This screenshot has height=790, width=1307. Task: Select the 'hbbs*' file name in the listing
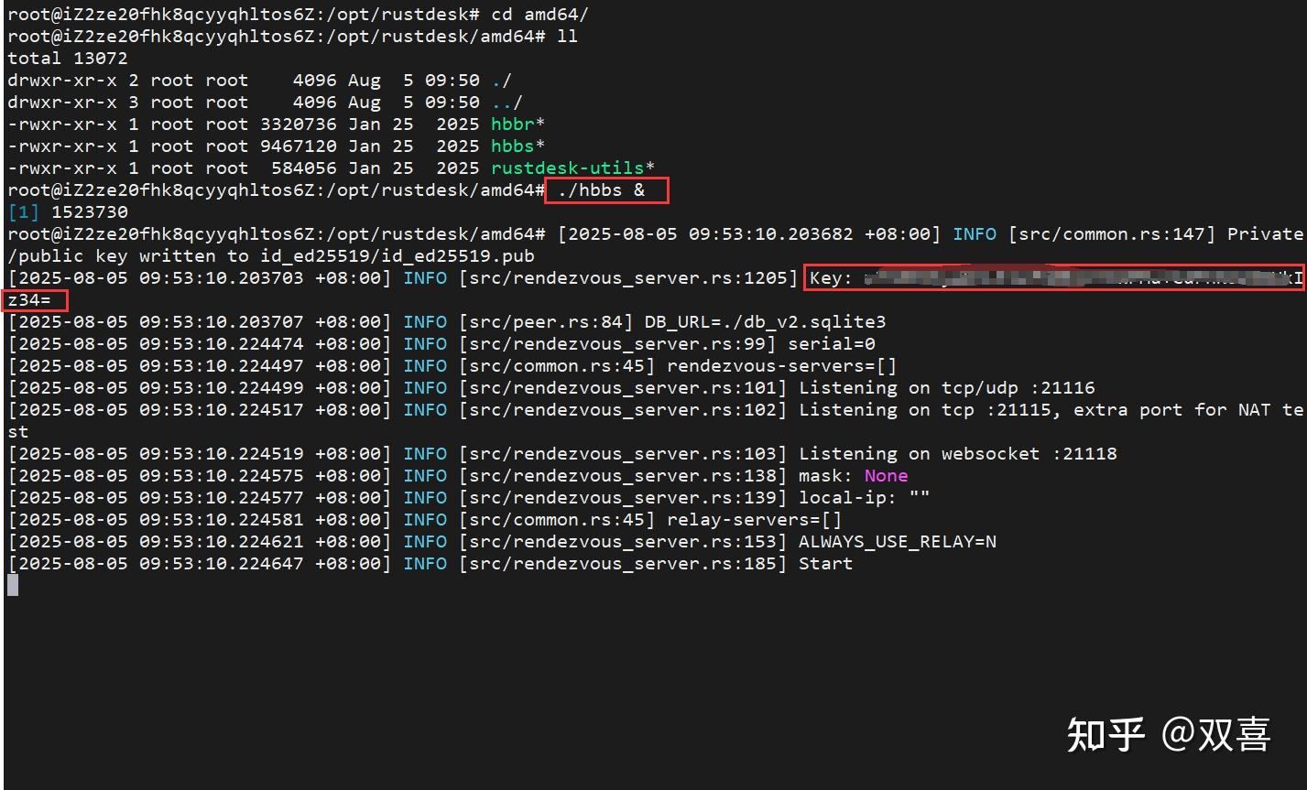[x=518, y=146]
